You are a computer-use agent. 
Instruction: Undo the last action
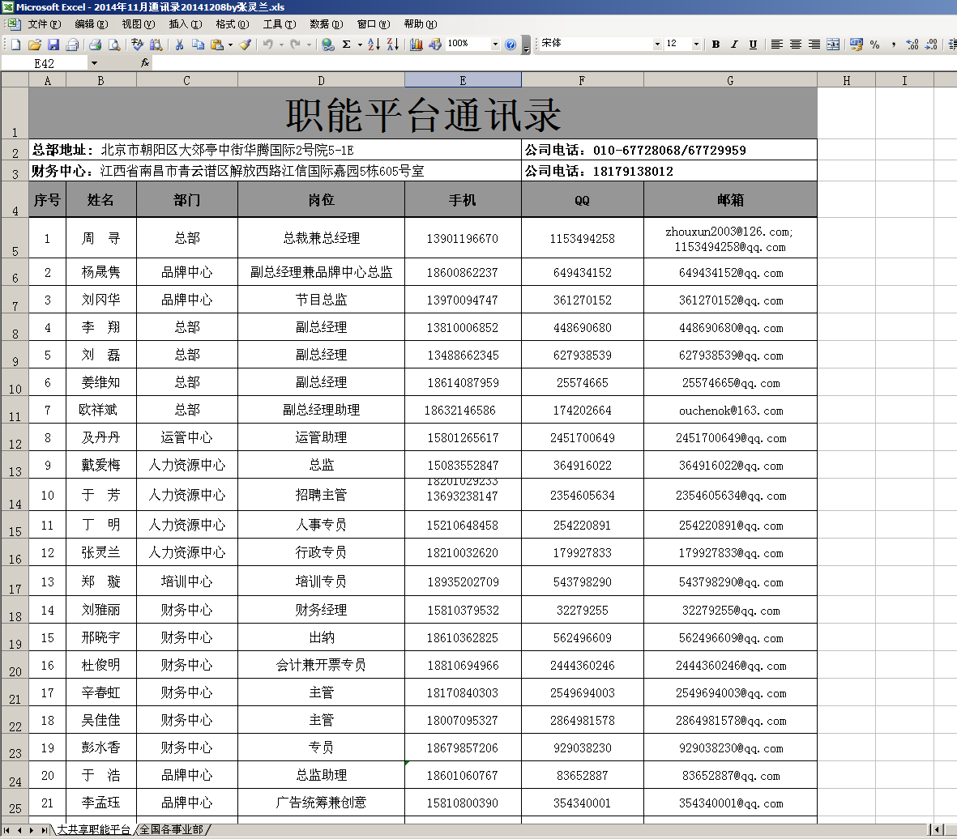point(268,44)
